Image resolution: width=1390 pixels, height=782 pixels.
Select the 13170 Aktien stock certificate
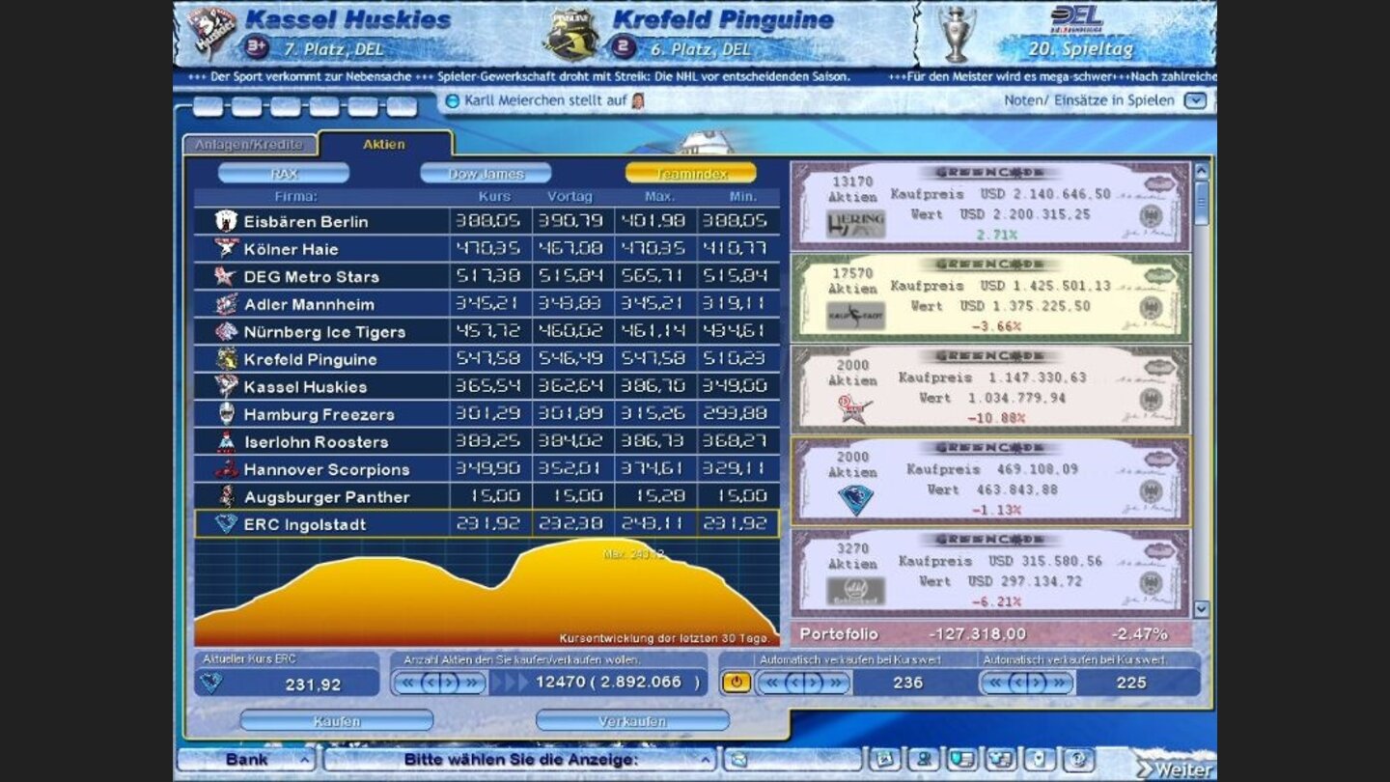click(x=990, y=206)
